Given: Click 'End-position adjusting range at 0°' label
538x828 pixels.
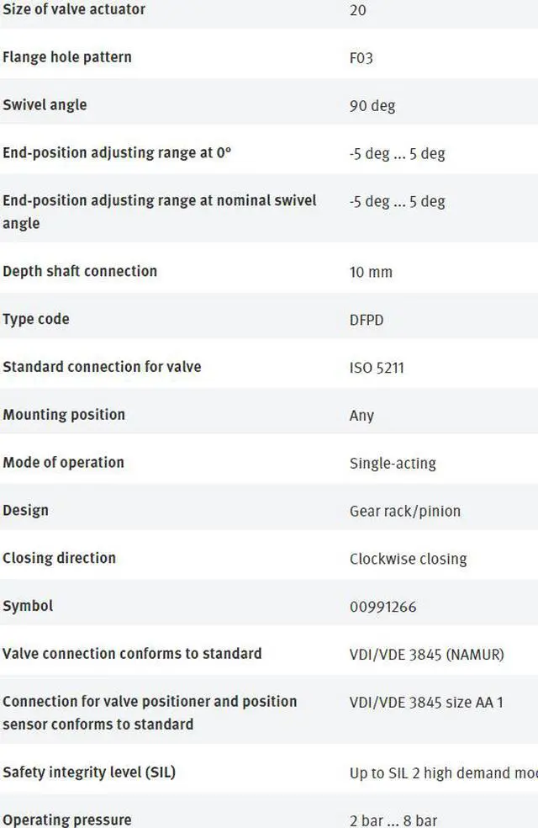Looking at the screenshot, I should pyautogui.click(x=117, y=152).
